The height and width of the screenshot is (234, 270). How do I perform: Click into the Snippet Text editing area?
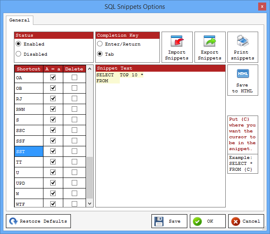click(x=160, y=140)
